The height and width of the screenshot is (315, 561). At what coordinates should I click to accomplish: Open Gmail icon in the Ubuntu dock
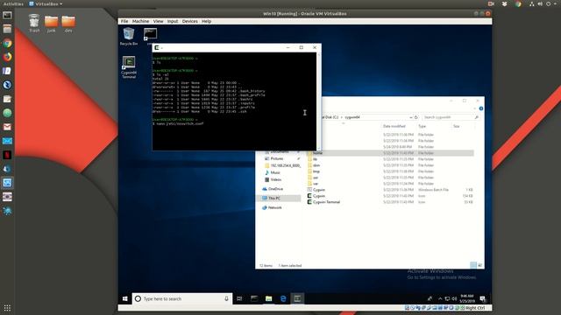point(7,127)
